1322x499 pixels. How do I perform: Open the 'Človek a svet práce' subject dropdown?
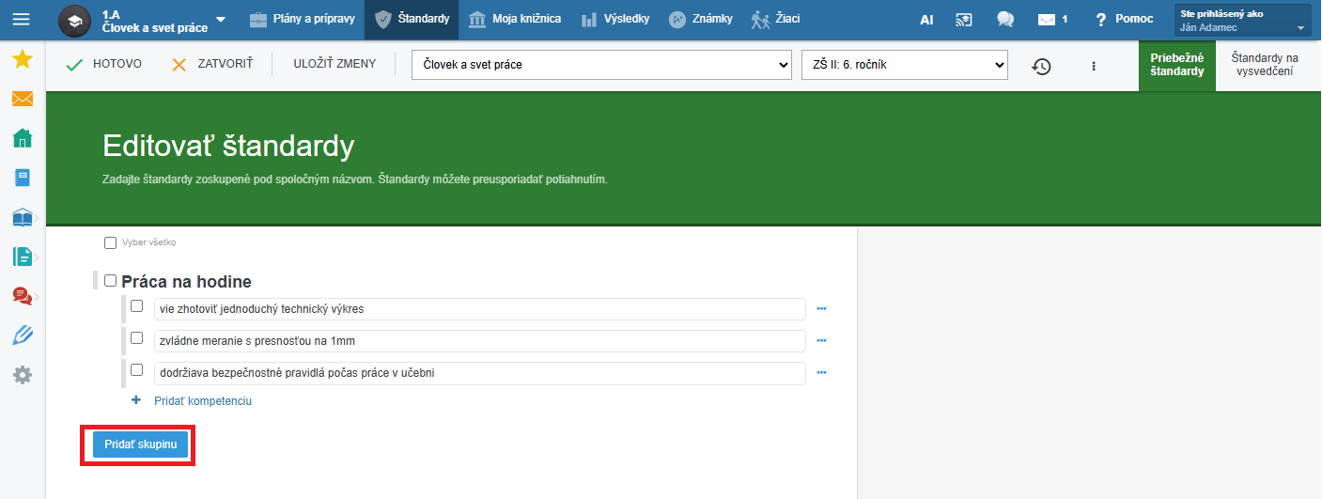[x=601, y=65]
